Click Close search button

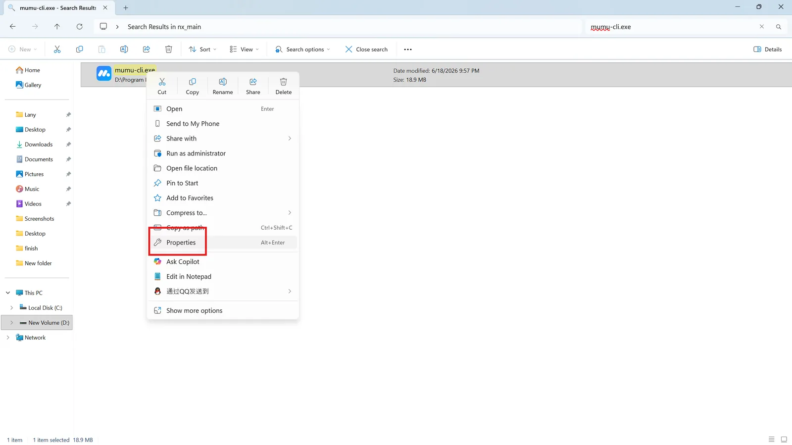coord(366,49)
